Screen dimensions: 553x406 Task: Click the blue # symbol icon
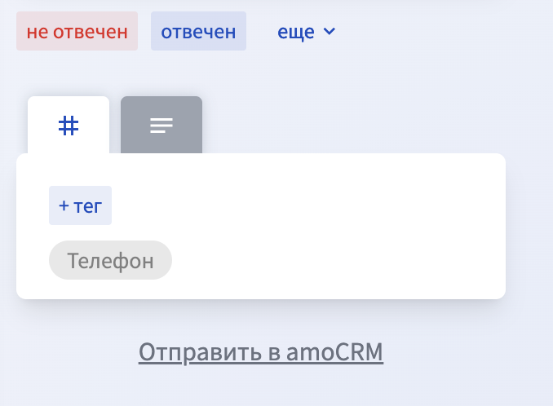(x=69, y=126)
